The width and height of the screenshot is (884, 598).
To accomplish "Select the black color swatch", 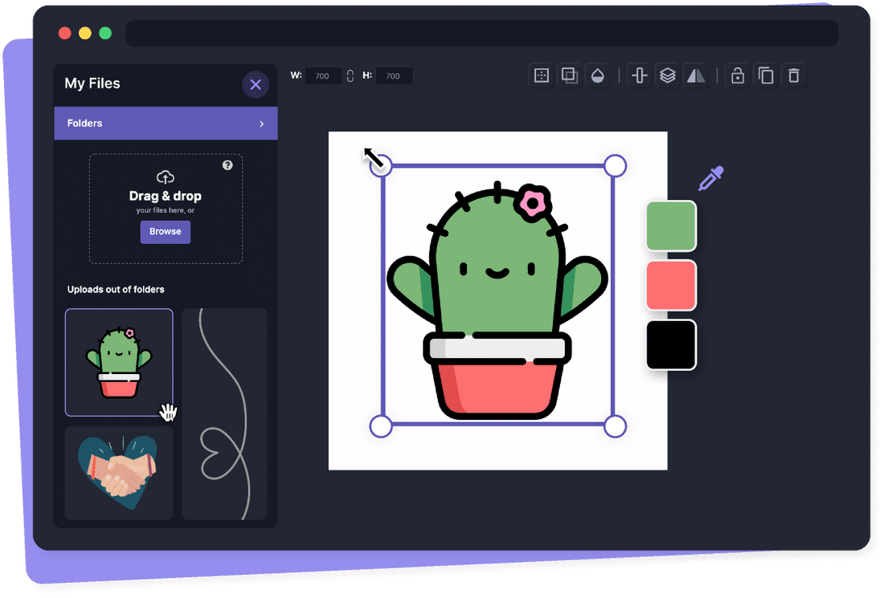I will 671,345.
